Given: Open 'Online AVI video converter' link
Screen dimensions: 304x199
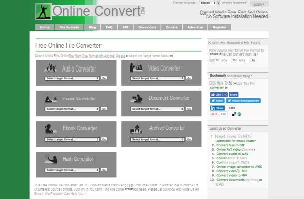Looking at the screenshot, I should pos(236,149).
